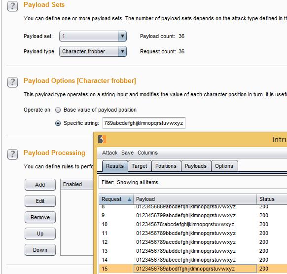The image size is (287, 274).
Task: Click the Add processing rule button
Action: coord(40,185)
